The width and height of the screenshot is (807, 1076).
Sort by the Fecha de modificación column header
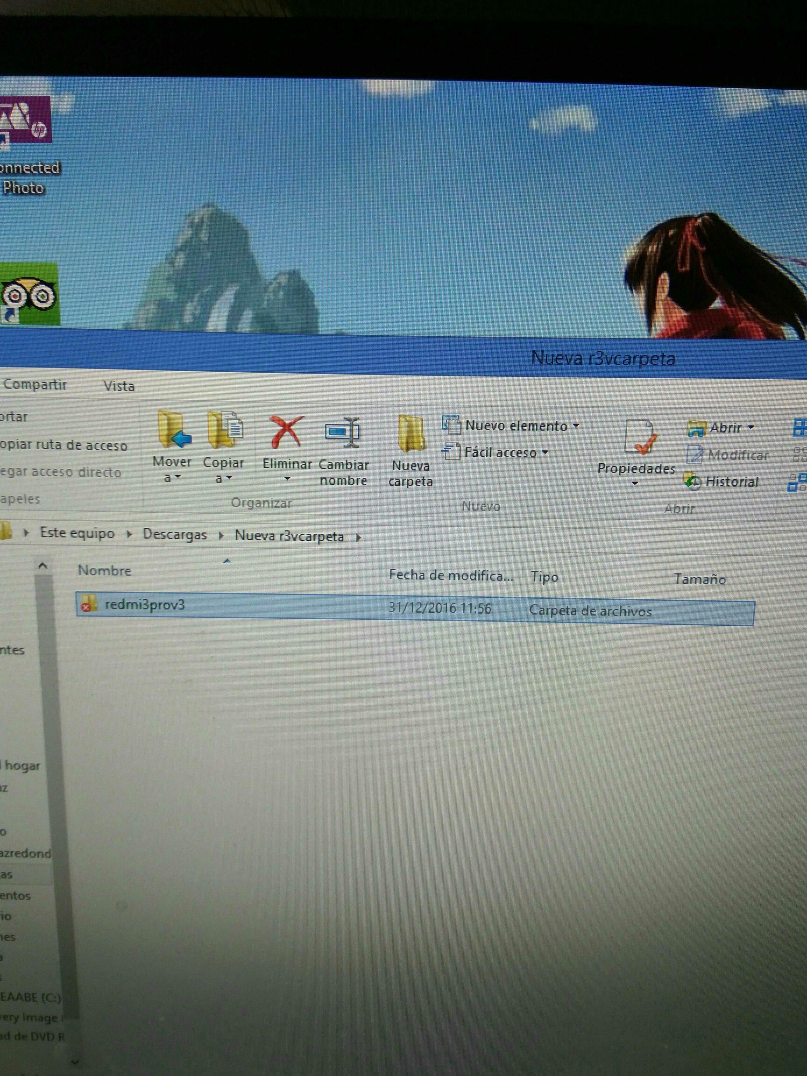pos(451,575)
